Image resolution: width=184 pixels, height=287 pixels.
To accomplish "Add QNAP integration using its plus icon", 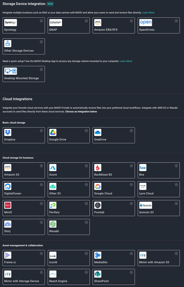I will pyautogui.click(x=86, y=21).
